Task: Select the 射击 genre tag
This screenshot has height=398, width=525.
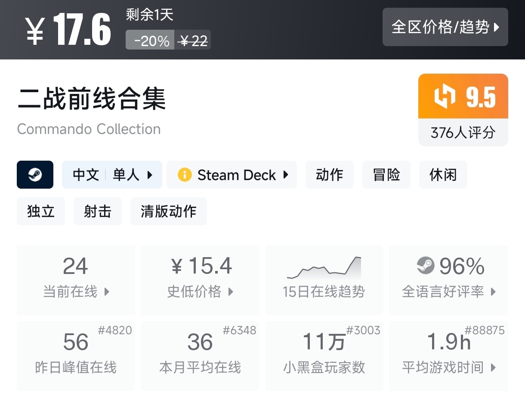Action: coord(98,211)
